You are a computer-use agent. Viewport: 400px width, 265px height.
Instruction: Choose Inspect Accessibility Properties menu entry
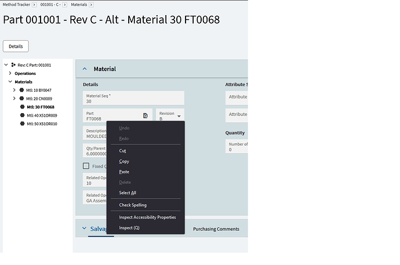(146, 217)
